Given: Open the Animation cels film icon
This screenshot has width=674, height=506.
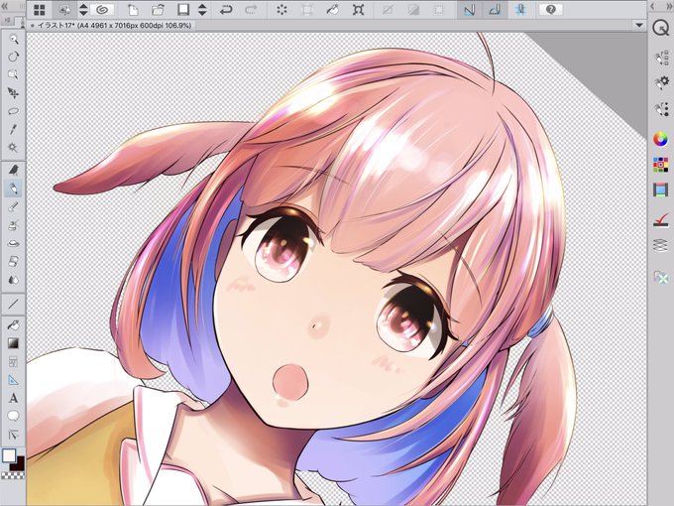Looking at the screenshot, I should click(661, 190).
